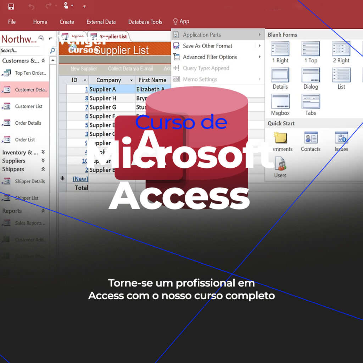The height and width of the screenshot is (363, 363).
Task: Collapse the Reports group
Action: pos(43,211)
